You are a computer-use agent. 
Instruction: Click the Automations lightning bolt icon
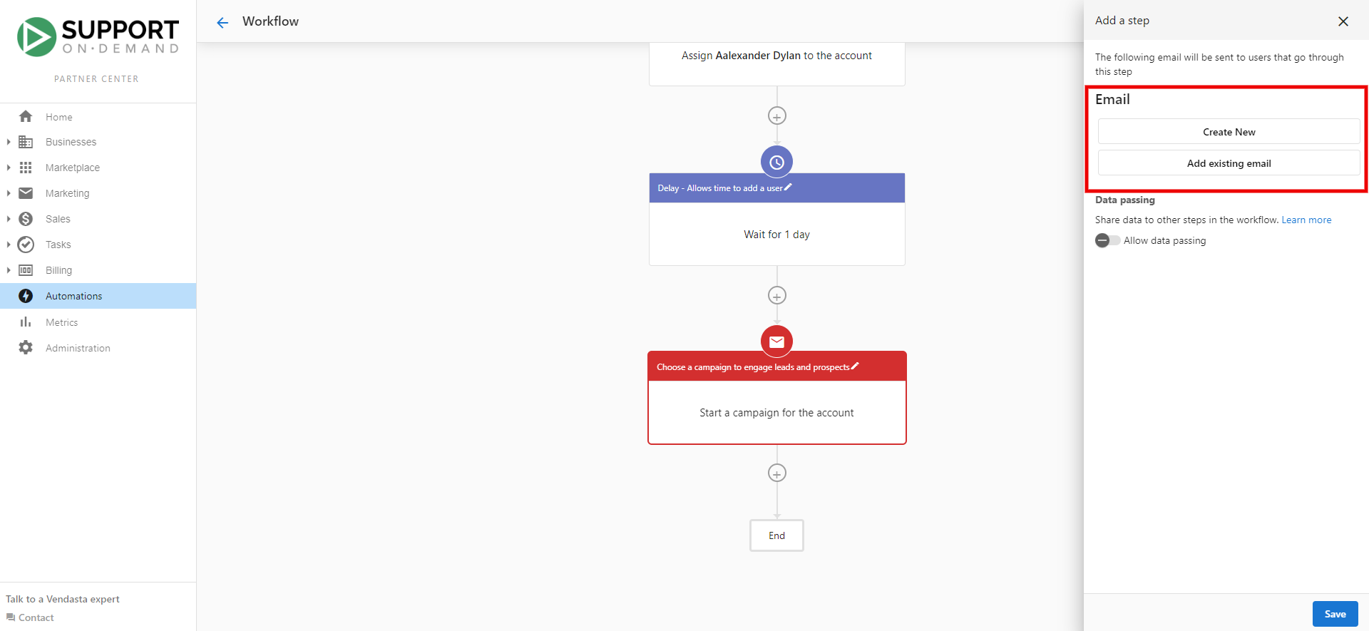pyautogui.click(x=26, y=296)
